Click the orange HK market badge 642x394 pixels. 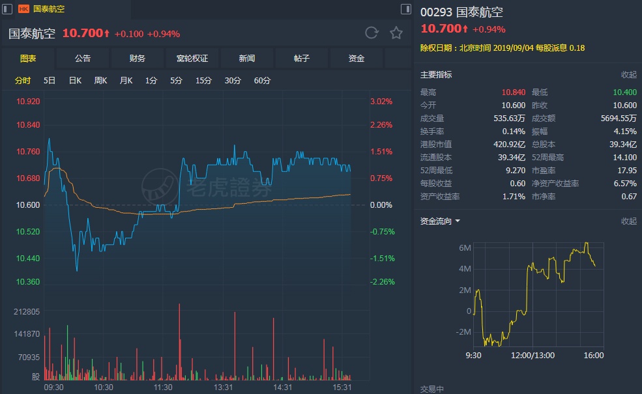click(24, 9)
